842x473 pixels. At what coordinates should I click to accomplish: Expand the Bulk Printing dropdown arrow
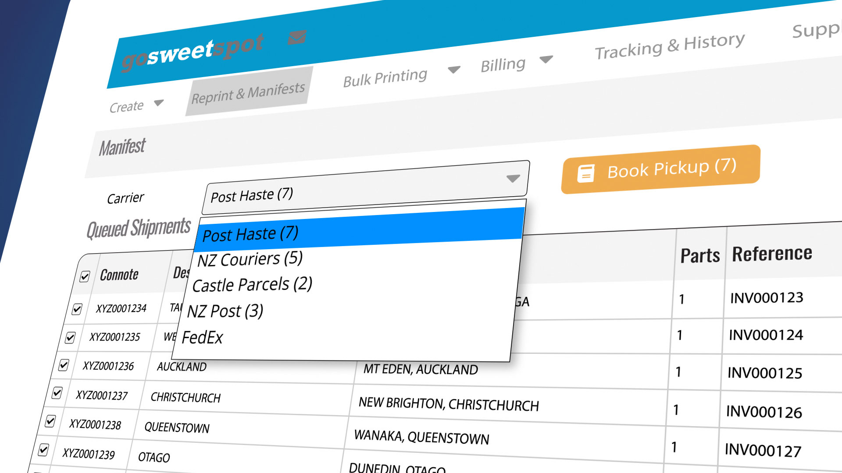(x=454, y=70)
